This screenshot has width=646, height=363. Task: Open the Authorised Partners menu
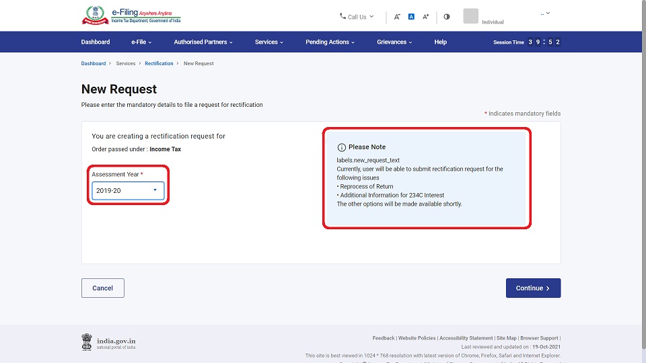203,42
